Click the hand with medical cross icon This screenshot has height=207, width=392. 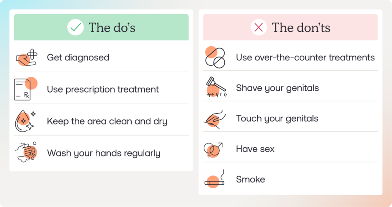[x=27, y=57]
